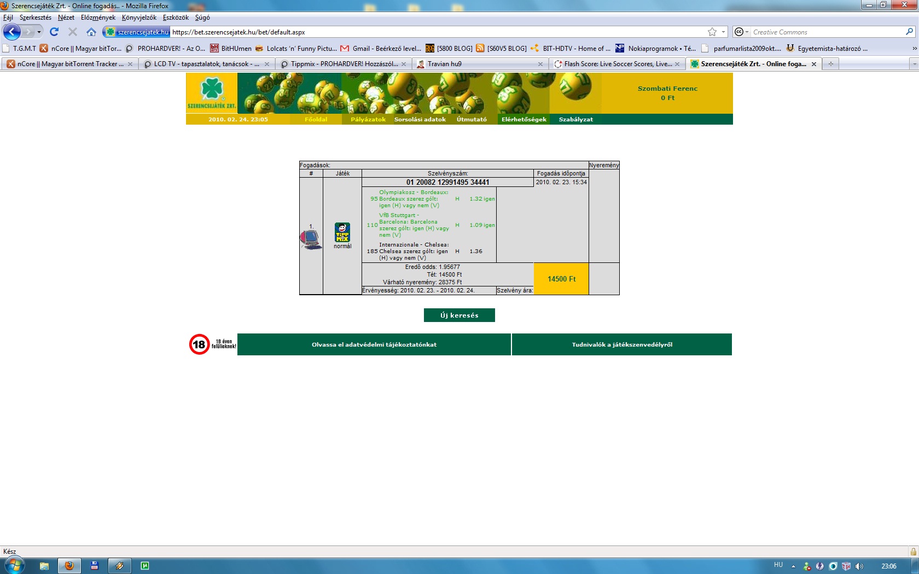
Task: Go to Főoldal in the site navigation
Action: pyautogui.click(x=316, y=119)
